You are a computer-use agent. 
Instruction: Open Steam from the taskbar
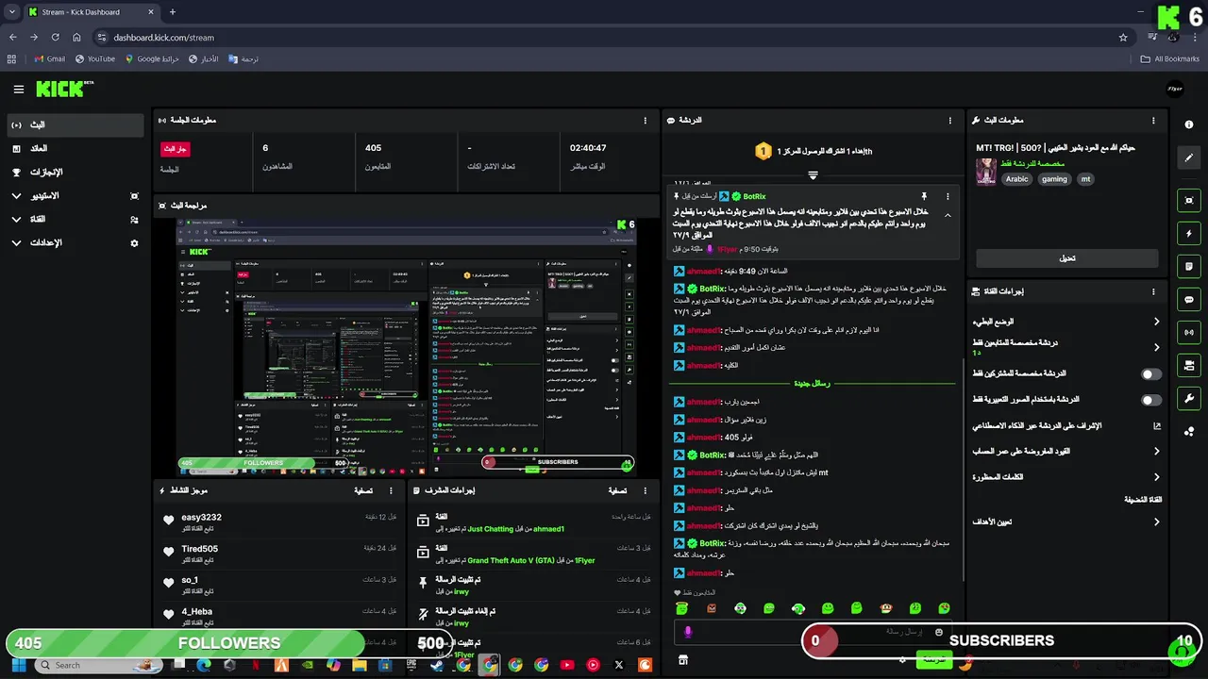pos(436,665)
